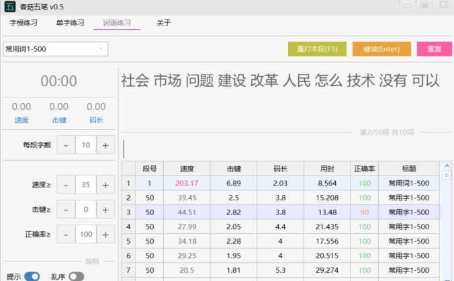Toggle the 提示 switch off
The image size is (454, 281).
click(32, 277)
